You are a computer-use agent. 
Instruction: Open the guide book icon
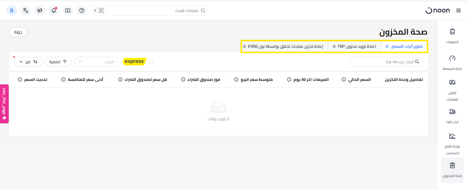coord(68,10)
